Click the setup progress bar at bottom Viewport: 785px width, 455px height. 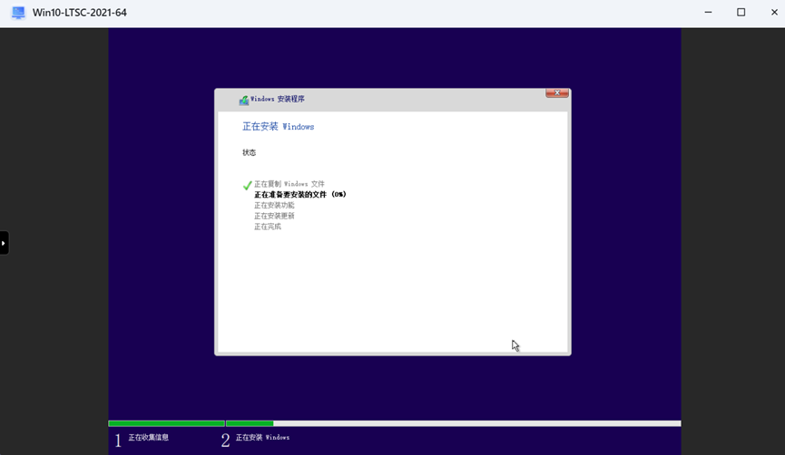click(395, 423)
